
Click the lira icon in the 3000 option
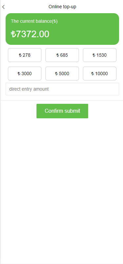tap(19, 74)
